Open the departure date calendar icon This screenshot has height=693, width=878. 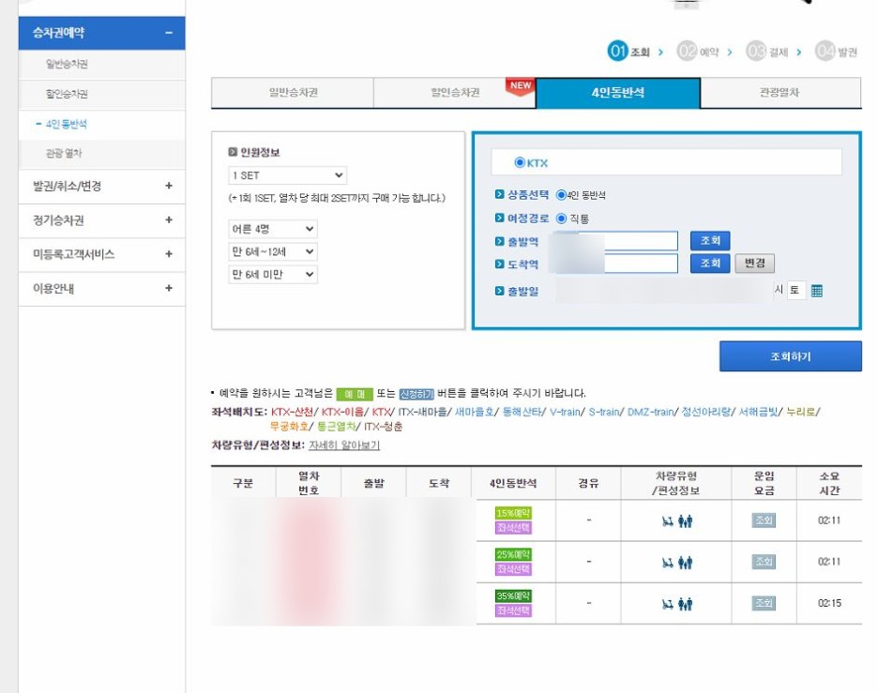(816, 291)
